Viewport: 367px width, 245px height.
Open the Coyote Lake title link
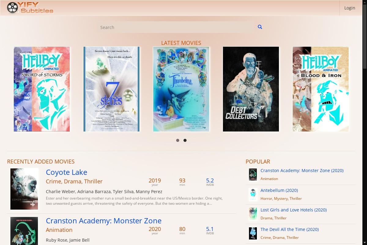point(66,172)
